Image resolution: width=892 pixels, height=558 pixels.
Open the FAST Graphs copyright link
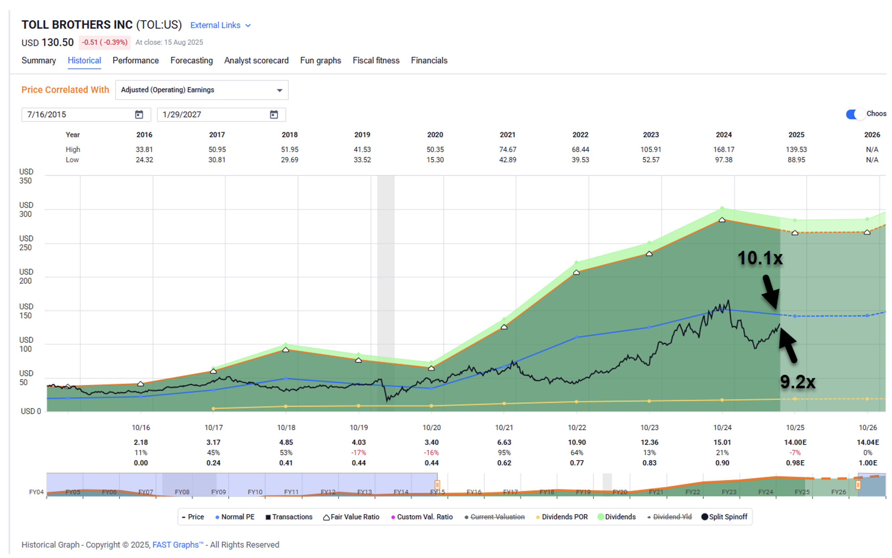178,544
